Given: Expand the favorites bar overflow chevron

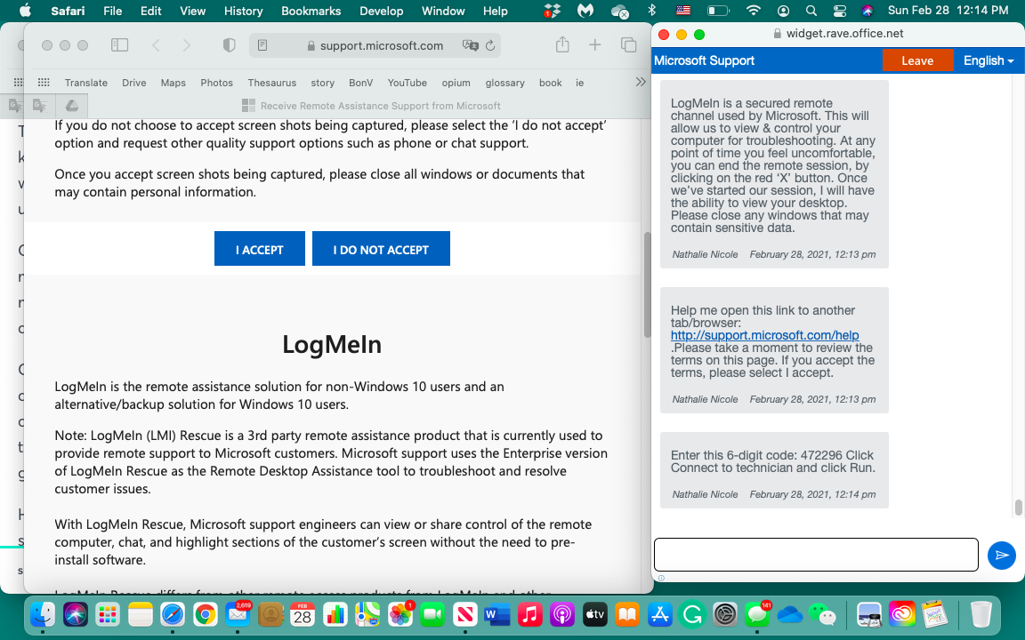Looking at the screenshot, I should 641,82.
